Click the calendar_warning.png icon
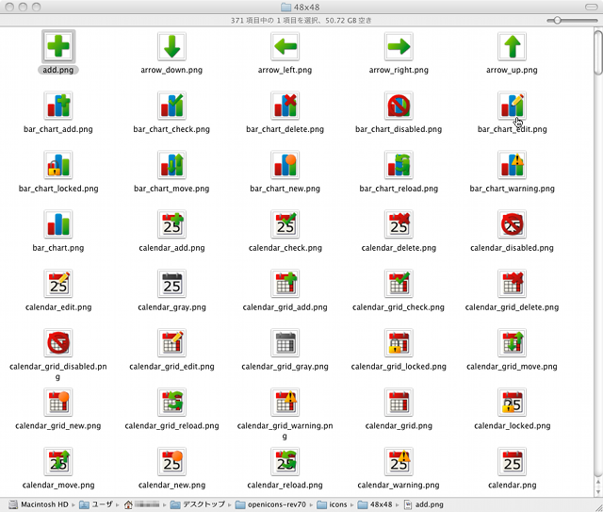603x512 pixels. [x=399, y=462]
